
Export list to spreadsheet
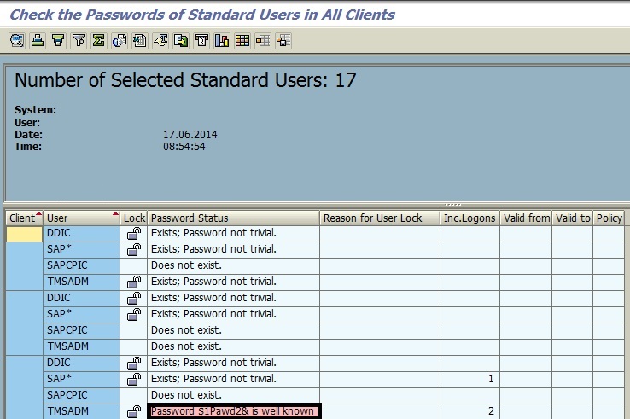pos(140,41)
